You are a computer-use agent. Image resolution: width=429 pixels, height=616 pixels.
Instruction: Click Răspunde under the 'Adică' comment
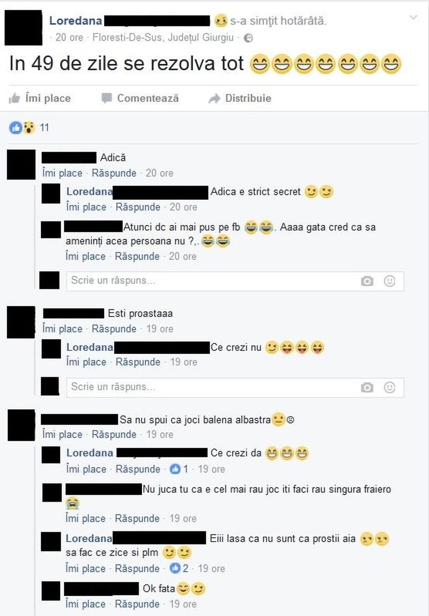click(114, 173)
